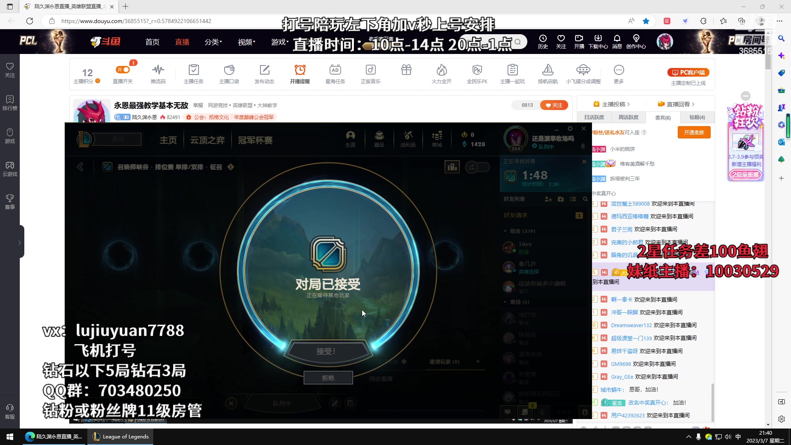Click 发布动态 post update icon

pyautogui.click(x=264, y=74)
